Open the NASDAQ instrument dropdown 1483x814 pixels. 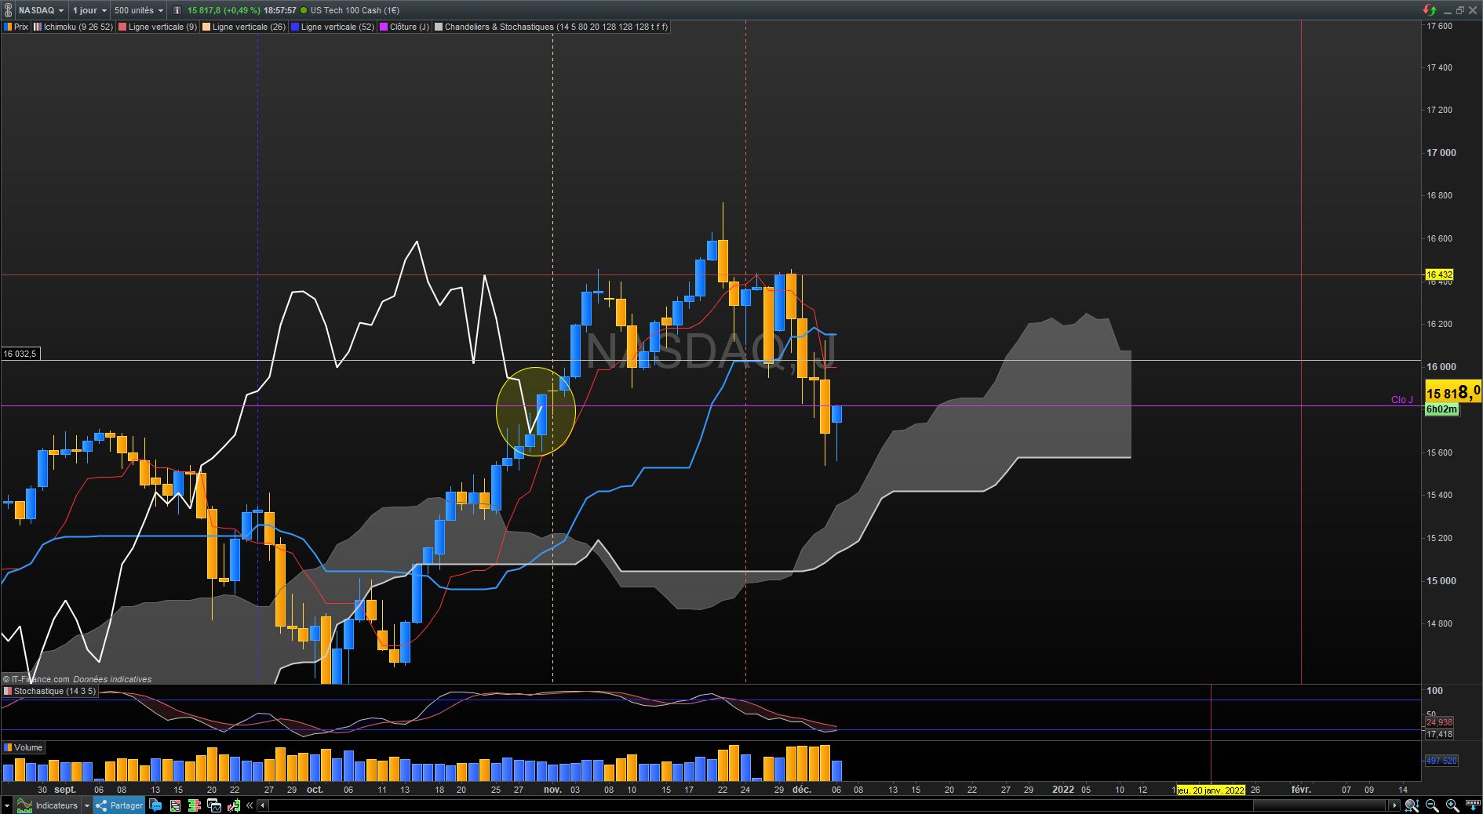[x=41, y=10]
